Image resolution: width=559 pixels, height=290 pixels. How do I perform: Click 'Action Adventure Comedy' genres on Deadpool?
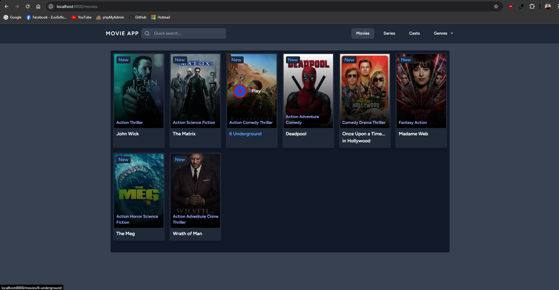tap(302, 120)
